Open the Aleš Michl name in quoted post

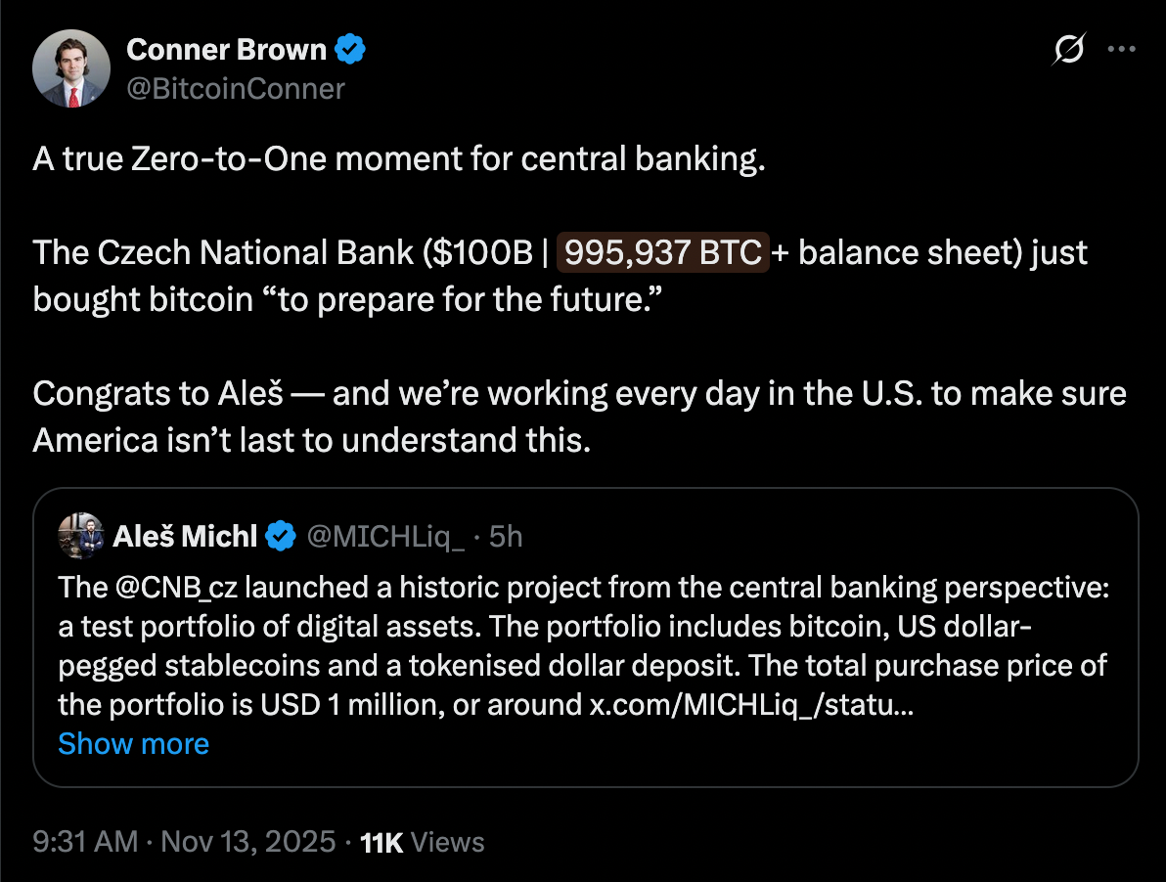click(x=186, y=536)
